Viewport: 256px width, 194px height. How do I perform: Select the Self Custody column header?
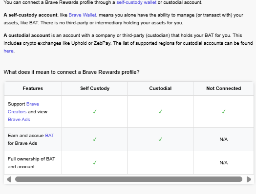[95, 88]
